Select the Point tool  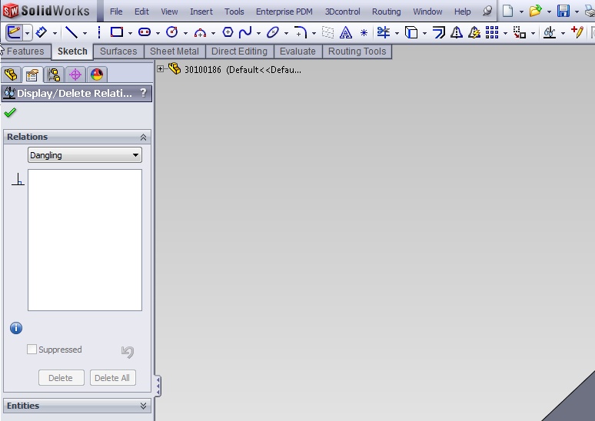364,33
